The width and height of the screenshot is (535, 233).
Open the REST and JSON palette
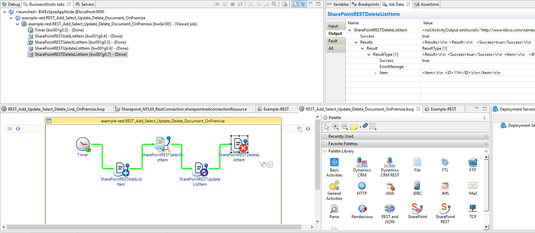[x=390, y=214]
